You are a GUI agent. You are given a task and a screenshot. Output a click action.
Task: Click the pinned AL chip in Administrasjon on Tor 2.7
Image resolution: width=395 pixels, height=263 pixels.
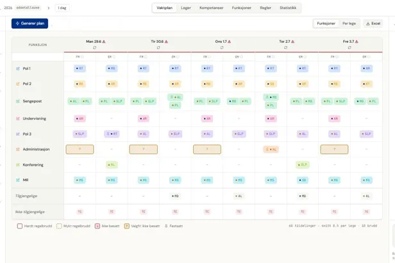pyautogui.click(x=271, y=149)
